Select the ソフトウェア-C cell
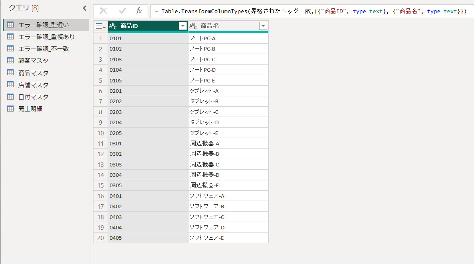The width and height of the screenshot is (474, 264). coord(228,217)
